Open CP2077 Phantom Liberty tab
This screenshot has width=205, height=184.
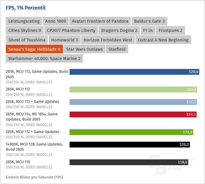coord(71,30)
